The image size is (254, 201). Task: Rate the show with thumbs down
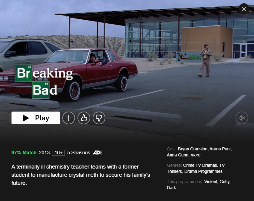99,118
